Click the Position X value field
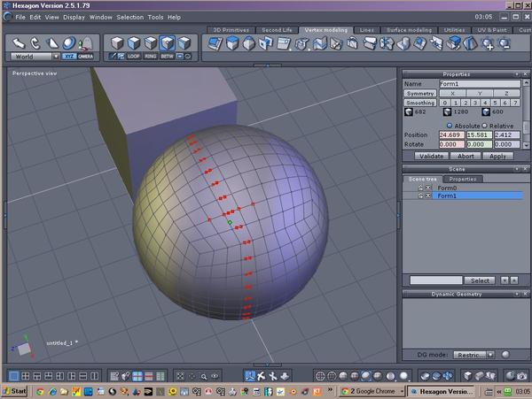 [x=452, y=135]
